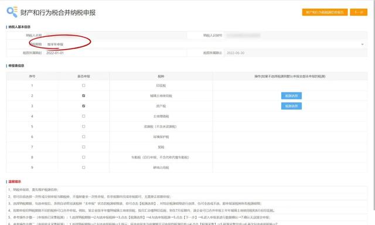Click the end date field 2022-06-30
The height and width of the screenshot is (225, 375).
tap(295, 53)
